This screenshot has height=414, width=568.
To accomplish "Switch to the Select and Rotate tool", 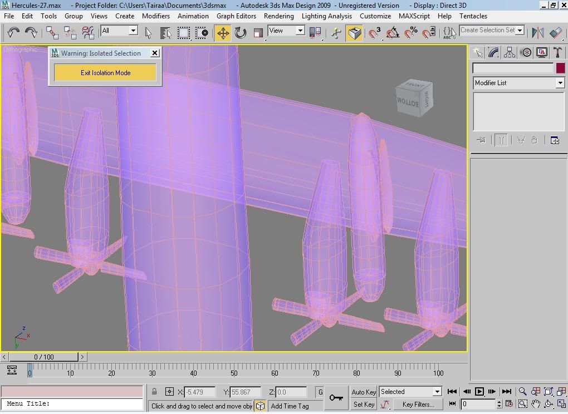I will point(240,33).
